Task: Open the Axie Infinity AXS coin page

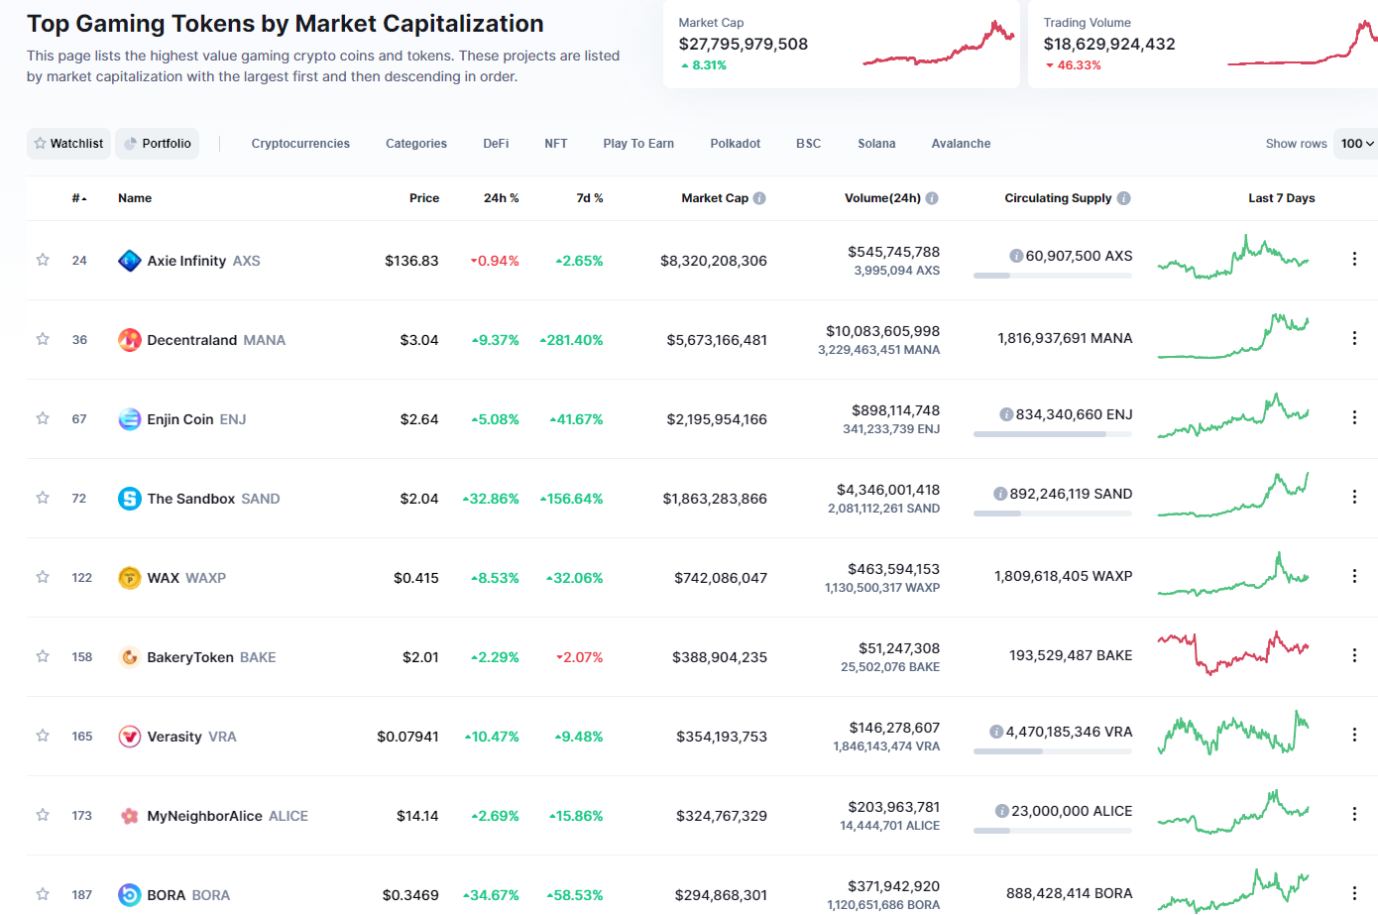Action: point(203,261)
